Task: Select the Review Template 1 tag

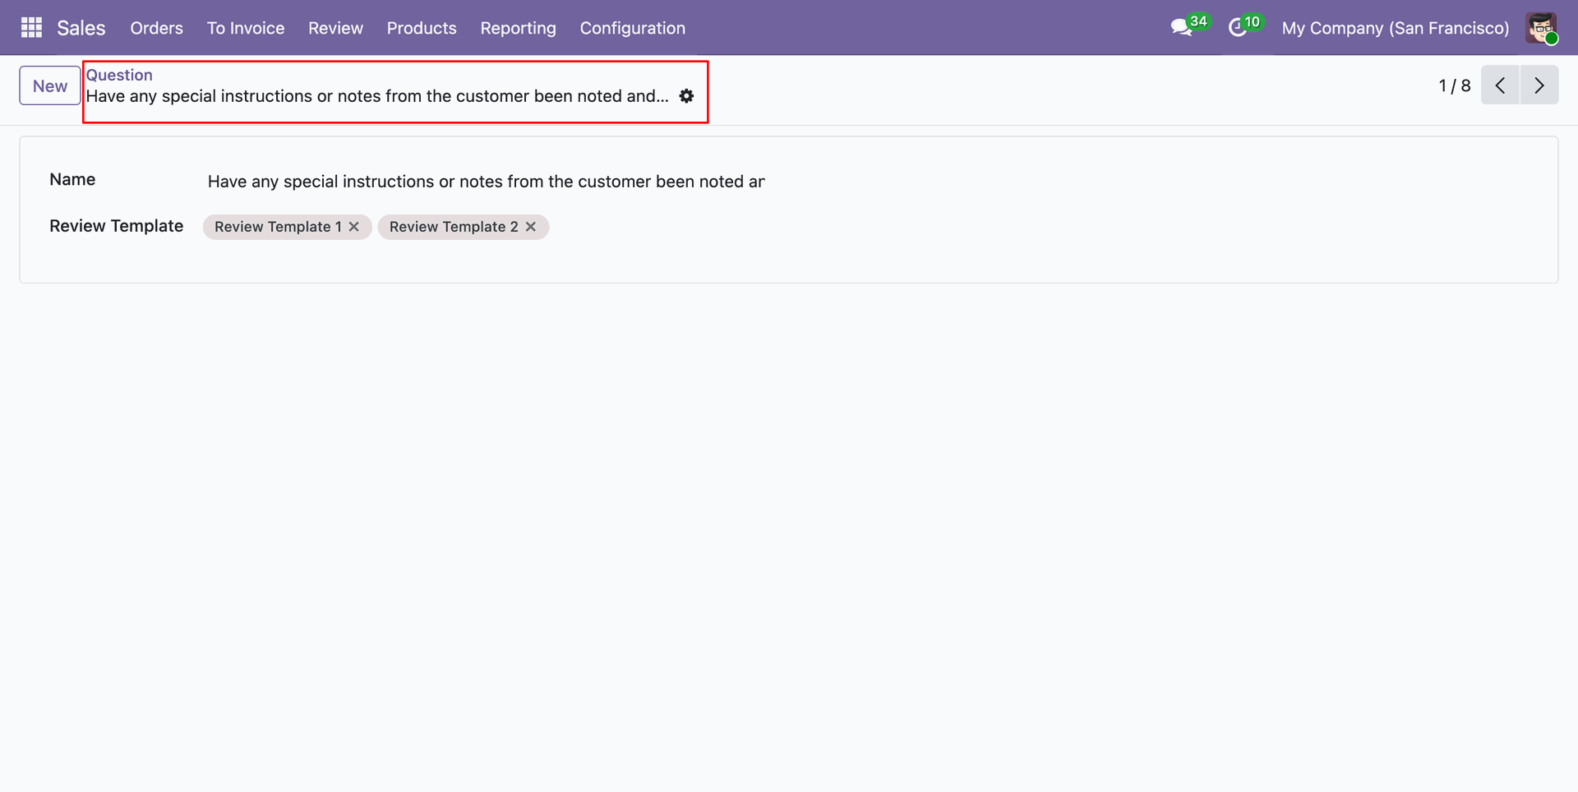Action: 278,227
